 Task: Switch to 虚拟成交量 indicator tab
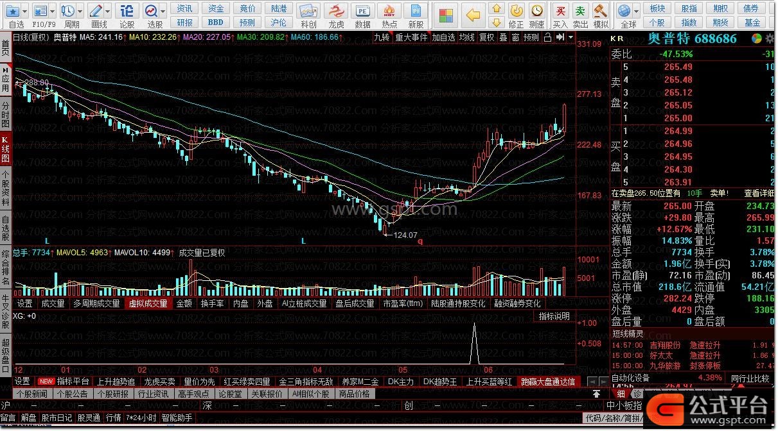click(148, 303)
